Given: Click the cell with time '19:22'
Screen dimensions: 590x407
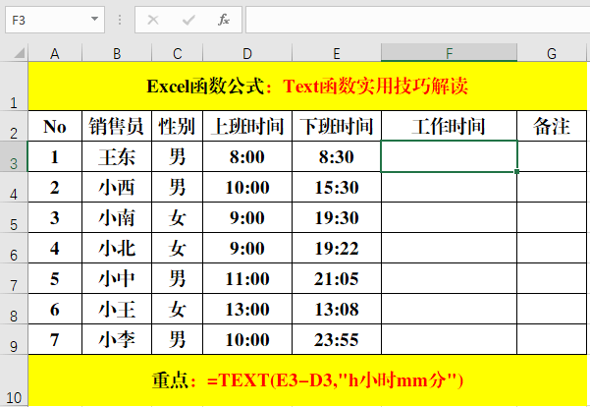Looking at the screenshot, I should [337, 248].
